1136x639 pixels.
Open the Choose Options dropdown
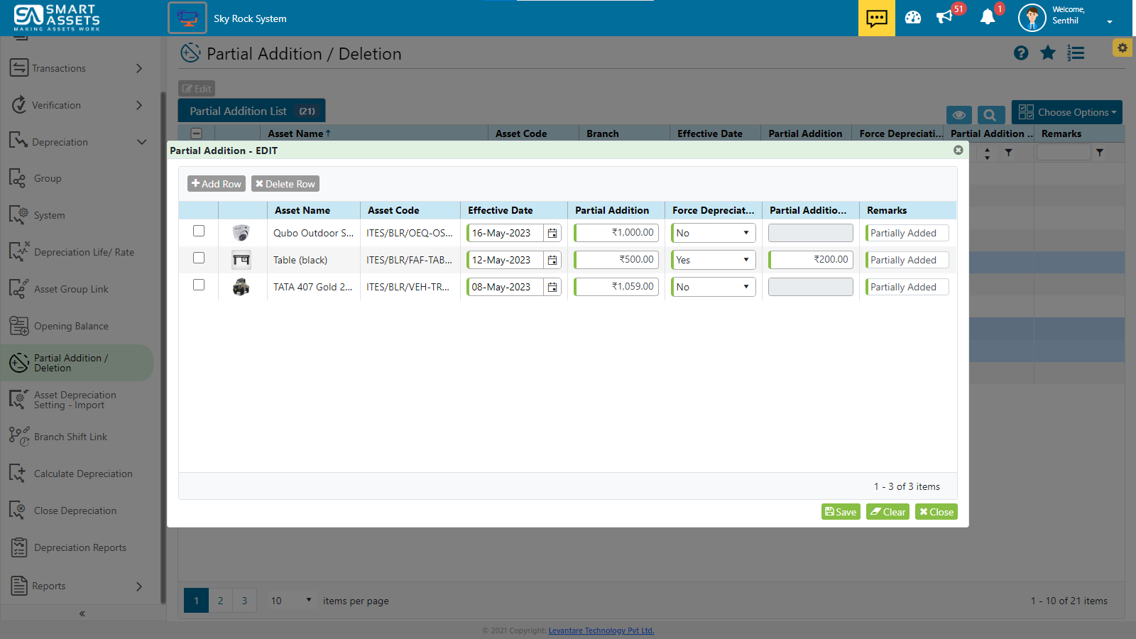click(1066, 112)
